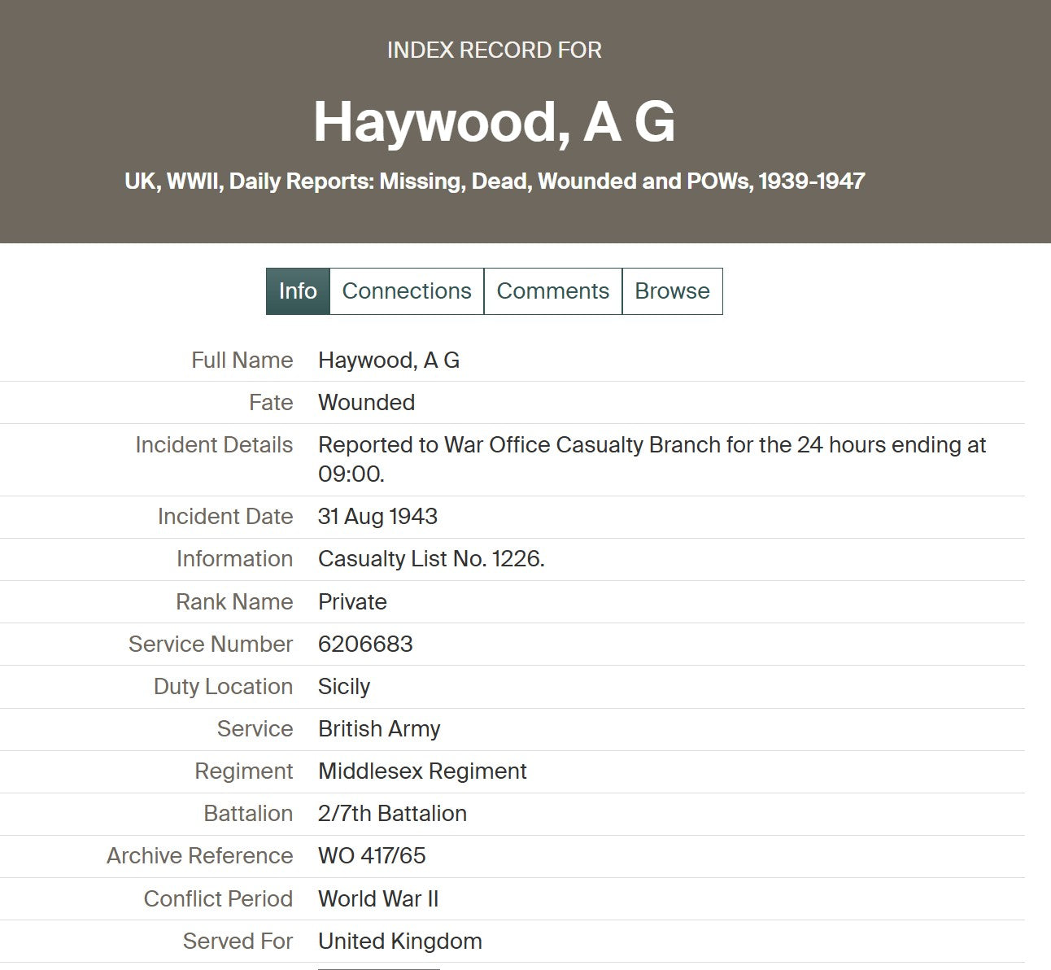Click the United Kingdom served for value
1051x970 pixels.
pos(400,942)
